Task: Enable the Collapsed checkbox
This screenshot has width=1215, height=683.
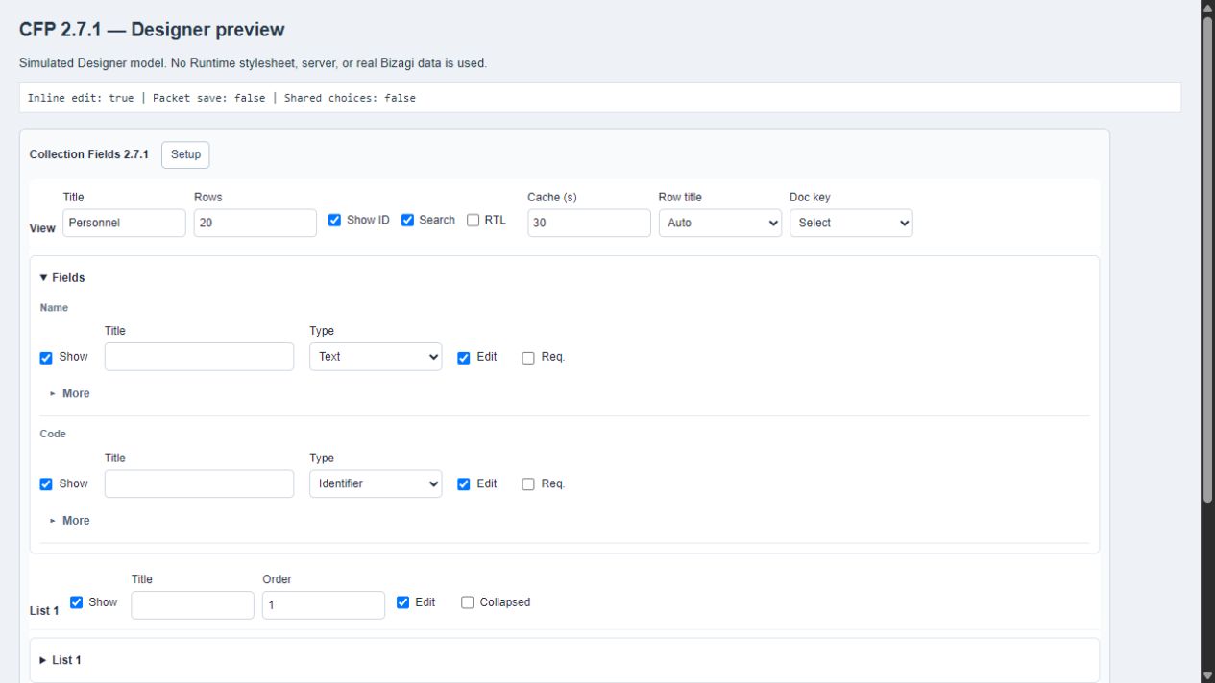Action: pos(468,602)
